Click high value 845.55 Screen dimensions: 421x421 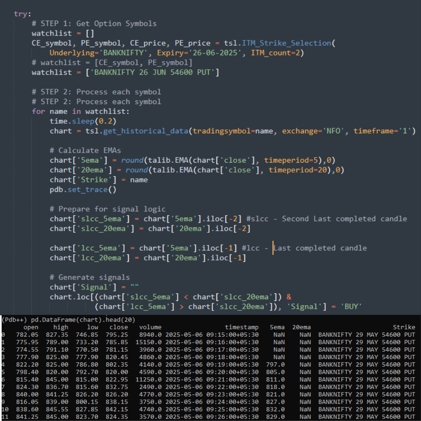57,409
